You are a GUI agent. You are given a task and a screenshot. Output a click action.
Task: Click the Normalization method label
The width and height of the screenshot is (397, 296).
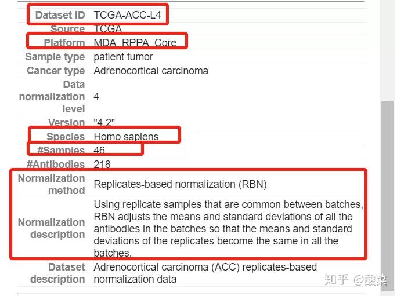tap(52, 184)
